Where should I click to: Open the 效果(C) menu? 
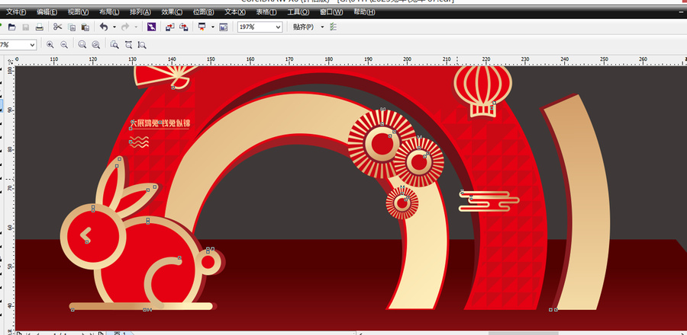(x=172, y=12)
